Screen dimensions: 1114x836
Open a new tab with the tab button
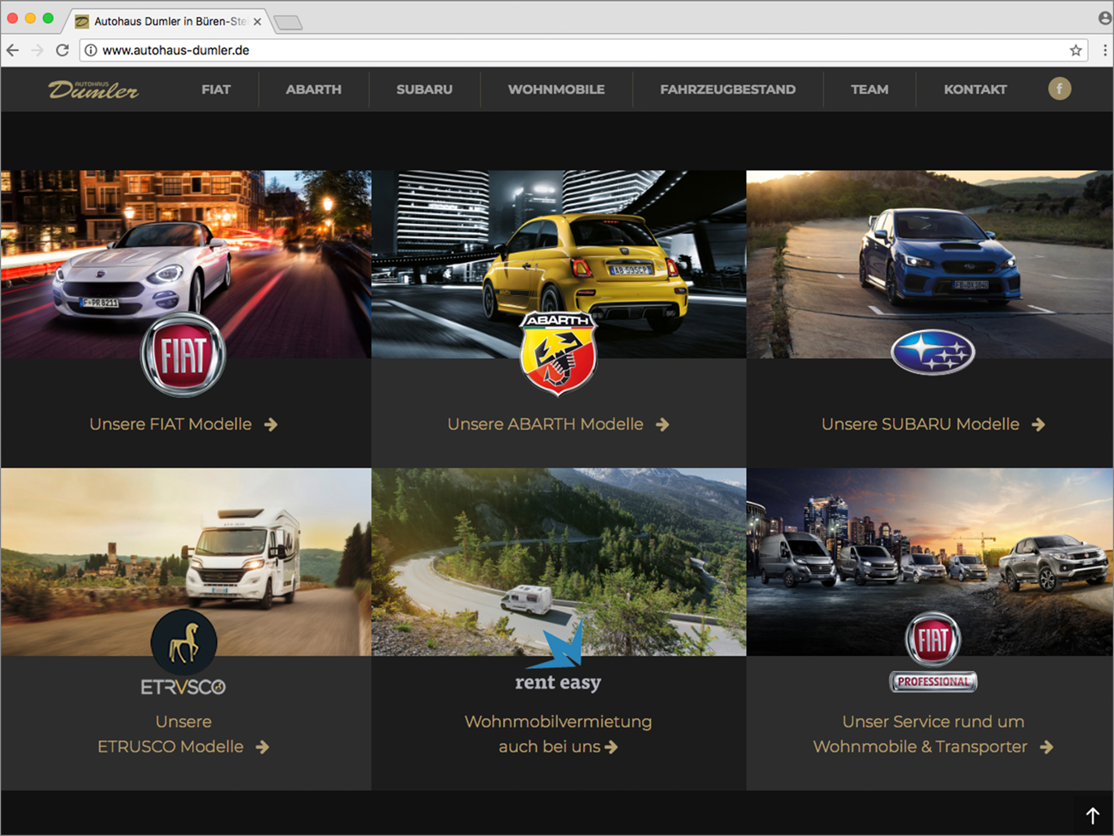coord(288,22)
